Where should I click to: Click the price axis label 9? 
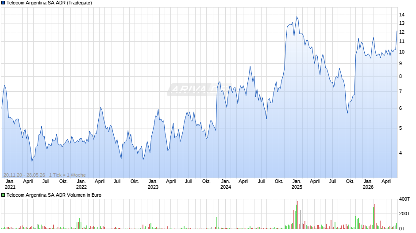[401, 63]
